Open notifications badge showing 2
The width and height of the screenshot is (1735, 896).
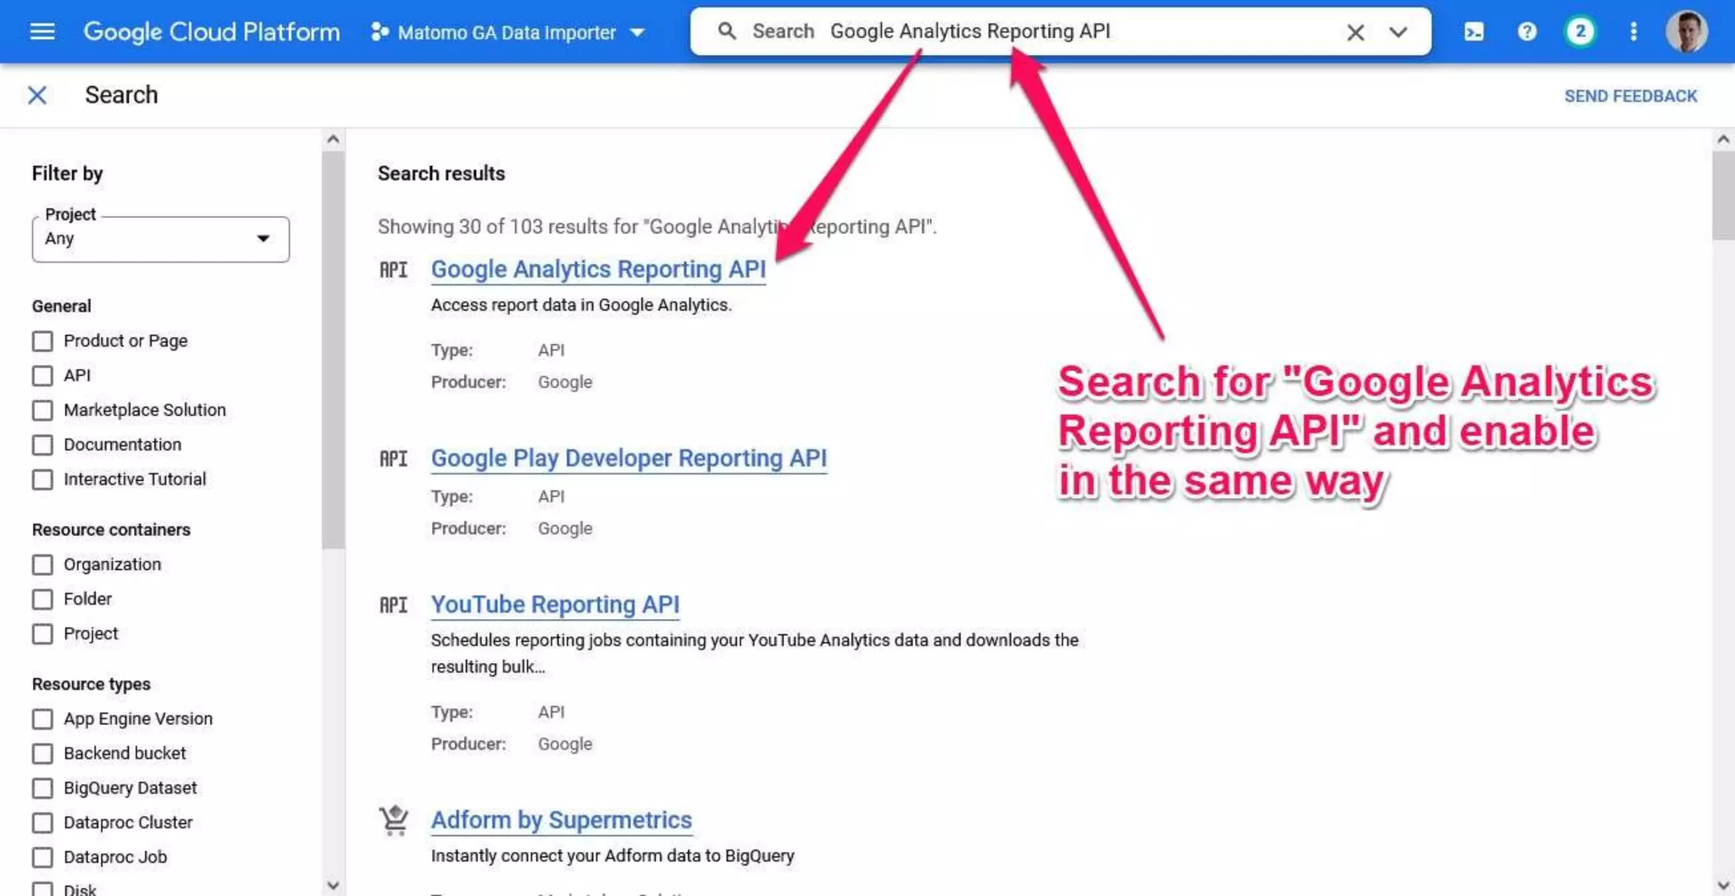pos(1580,32)
